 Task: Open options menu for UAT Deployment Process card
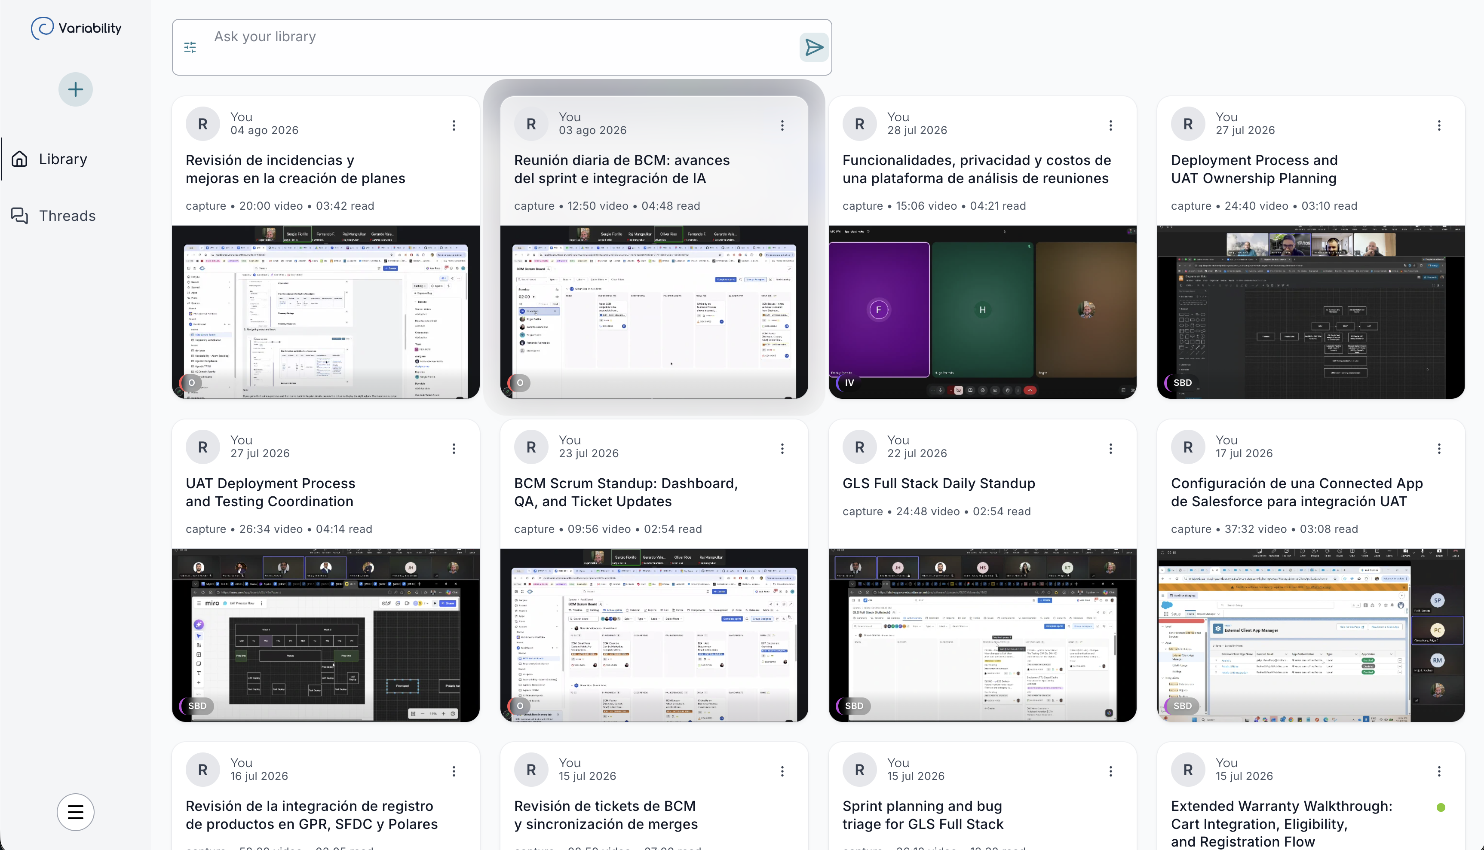(x=454, y=448)
